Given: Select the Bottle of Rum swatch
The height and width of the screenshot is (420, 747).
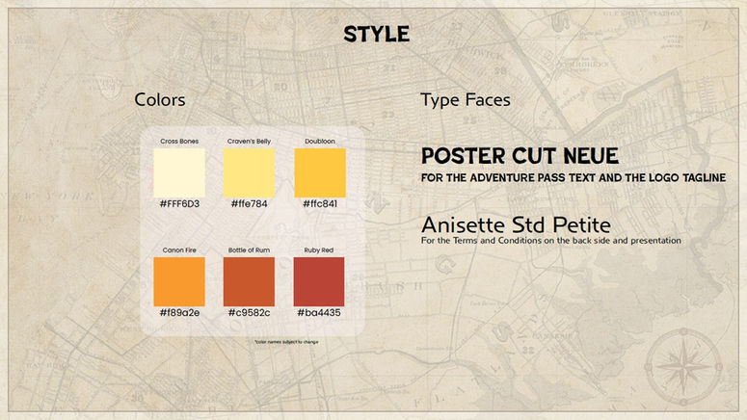Looking at the screenshot, I should [249, 281].
